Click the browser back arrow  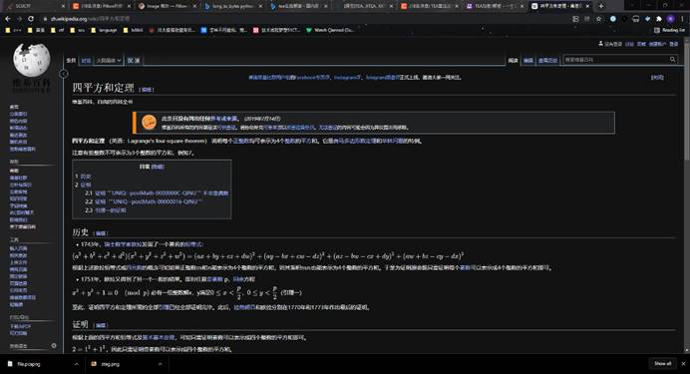pos(8,19)
